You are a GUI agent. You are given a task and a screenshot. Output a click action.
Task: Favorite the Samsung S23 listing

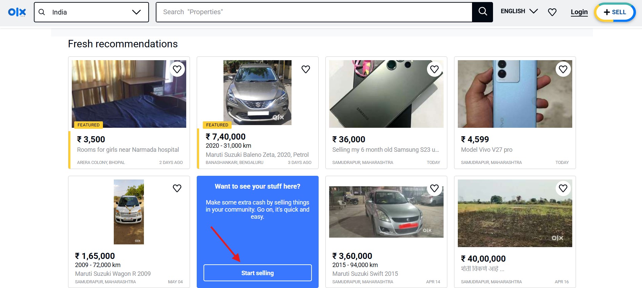point(434,69)
